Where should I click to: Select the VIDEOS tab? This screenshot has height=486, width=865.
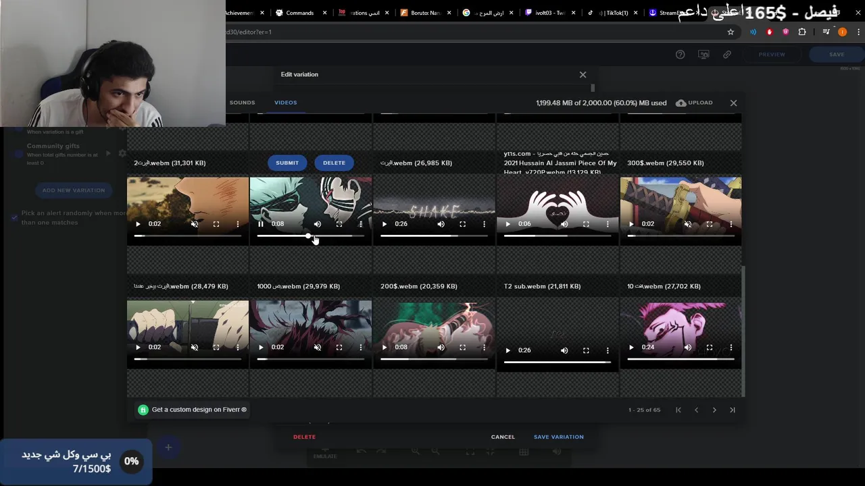coord(285,103)
